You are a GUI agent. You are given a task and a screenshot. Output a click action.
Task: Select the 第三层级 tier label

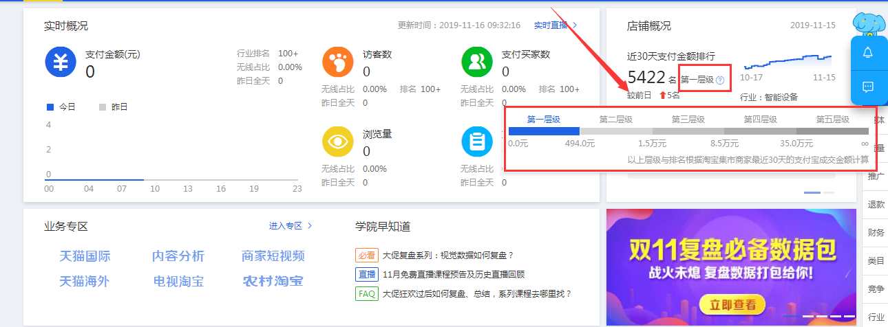(x=688, y=119)
